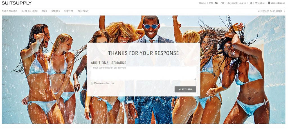The width and height of the screenshot is (288, 129).
Task: Submit with the VERSTUREN button
Action: pyautogui.click(x=185, y=89)
